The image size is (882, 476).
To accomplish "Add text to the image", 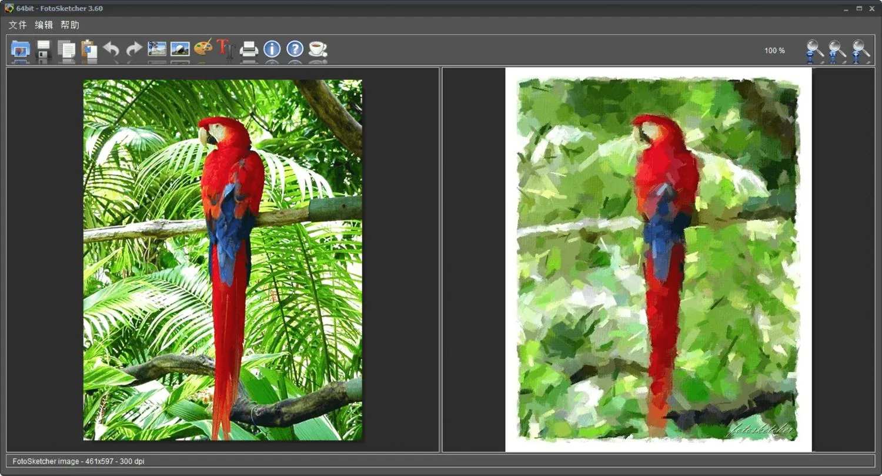I will [x=226, y=49].
